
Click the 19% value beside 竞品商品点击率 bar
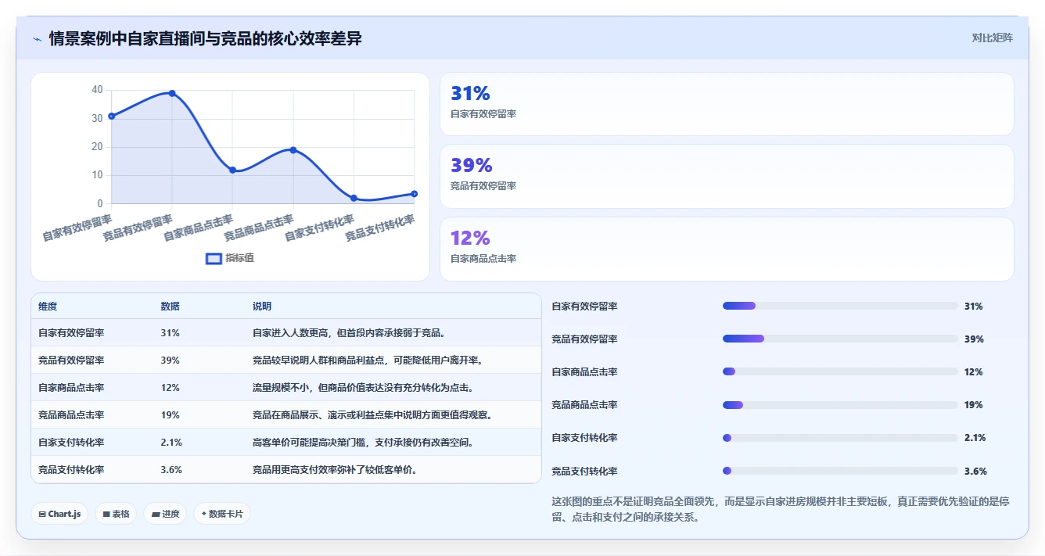[974, 405]
